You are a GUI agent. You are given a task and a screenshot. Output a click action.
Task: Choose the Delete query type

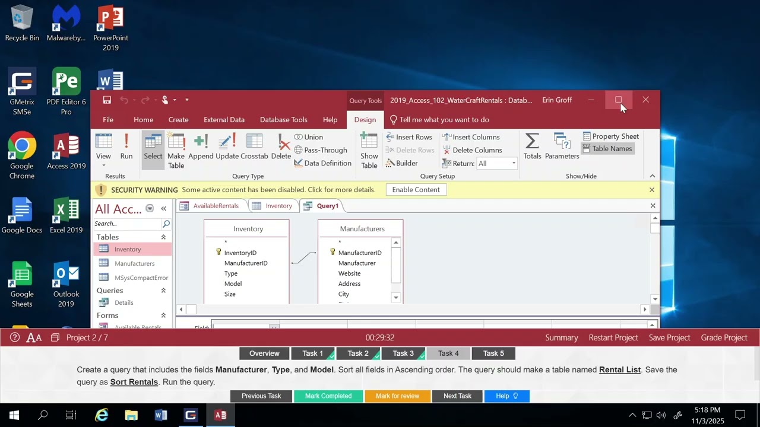[281, 147]
